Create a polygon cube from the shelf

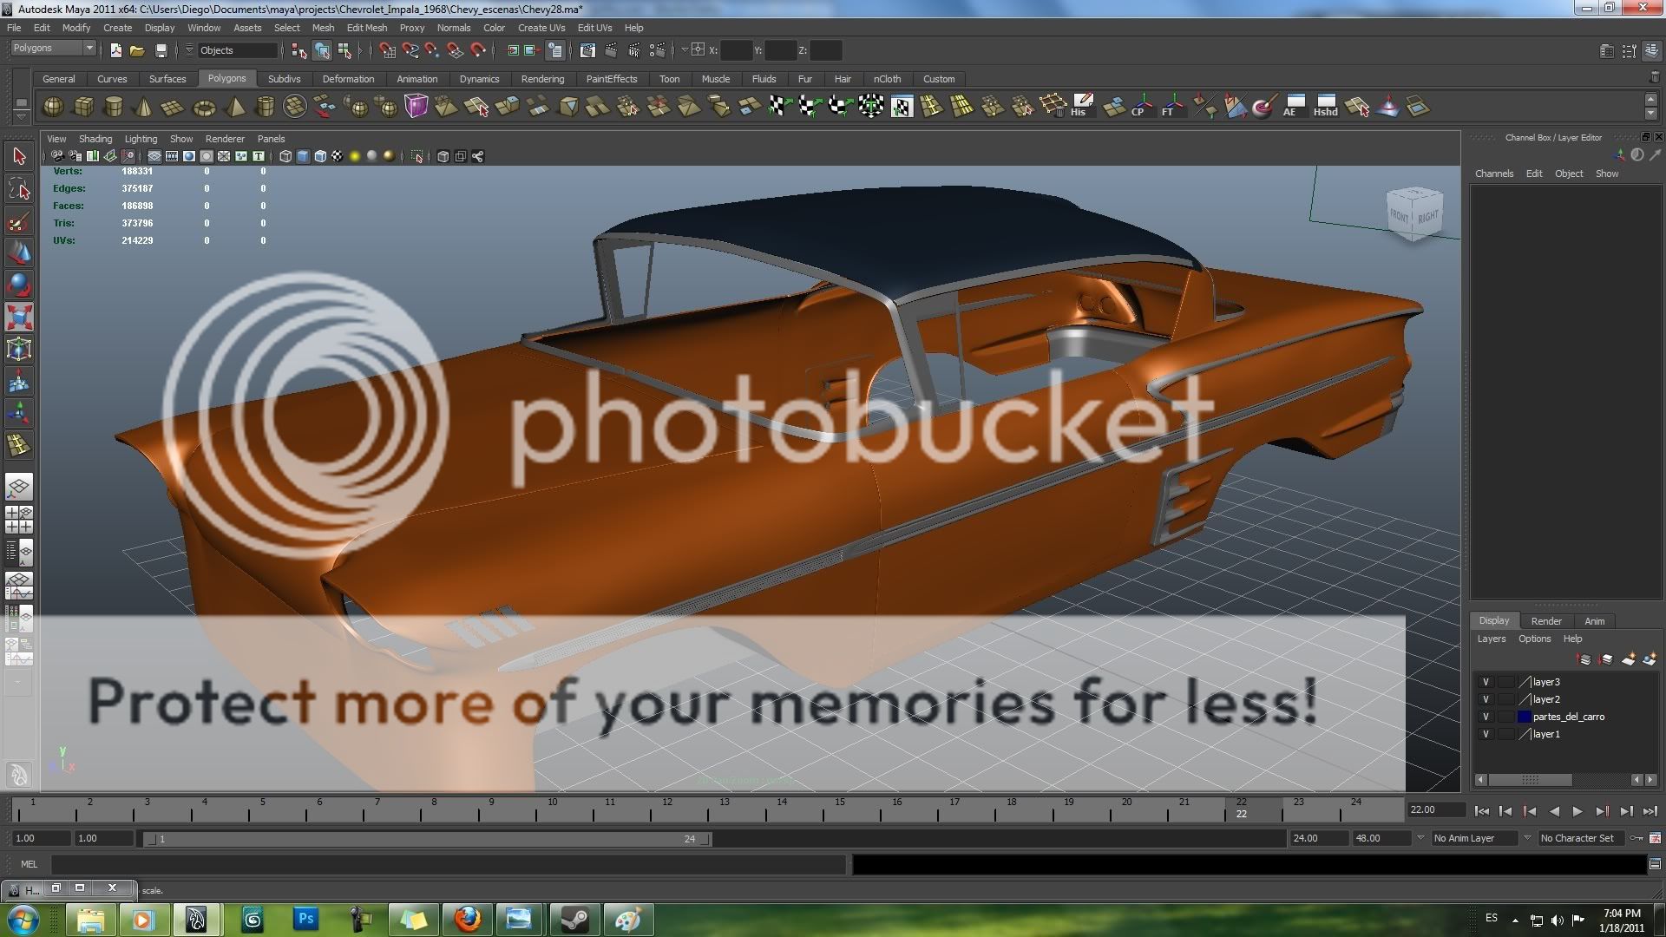pos(84,108)
